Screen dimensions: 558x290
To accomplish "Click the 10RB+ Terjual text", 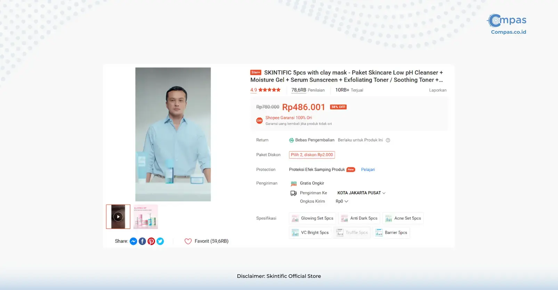I will 349,90.
